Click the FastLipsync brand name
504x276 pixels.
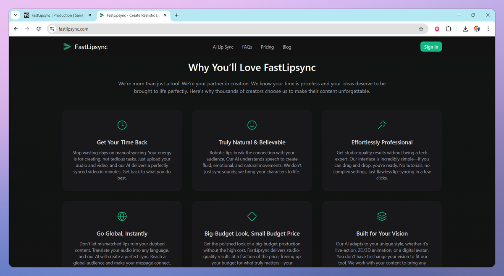(x=91, y=47)
